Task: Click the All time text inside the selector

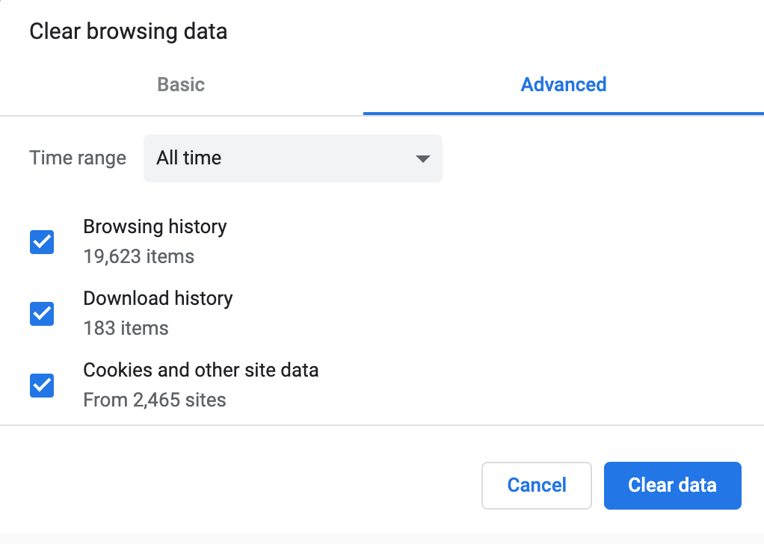Action: 188,158
